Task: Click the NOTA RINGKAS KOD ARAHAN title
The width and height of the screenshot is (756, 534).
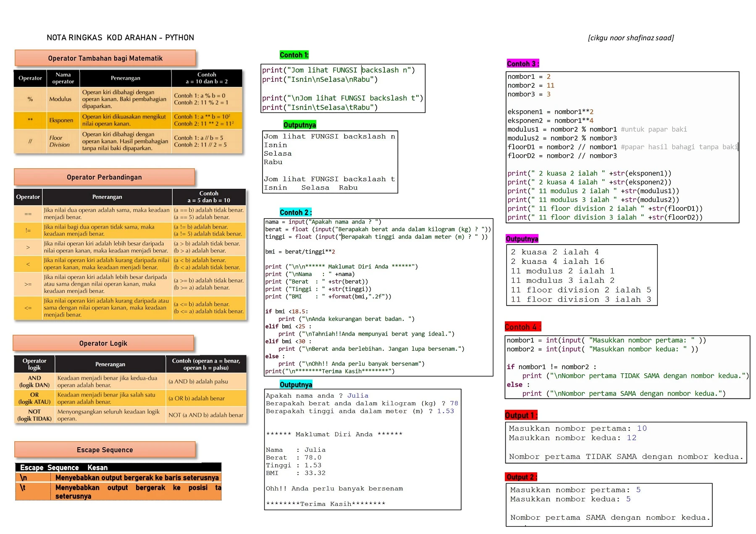Action: coord(120,37)
